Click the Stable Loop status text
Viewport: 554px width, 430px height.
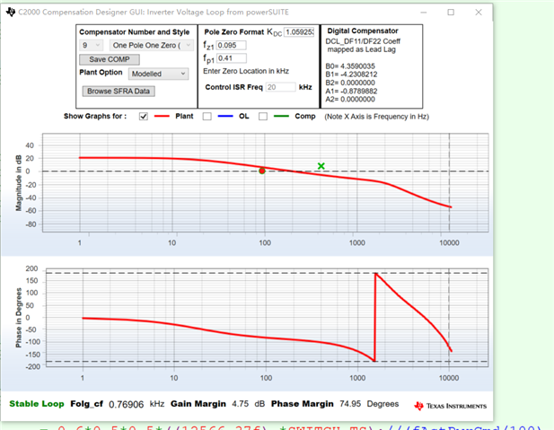click(37, 404)
